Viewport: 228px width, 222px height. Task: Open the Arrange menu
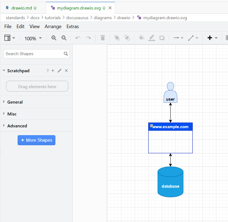pos(53,26)
